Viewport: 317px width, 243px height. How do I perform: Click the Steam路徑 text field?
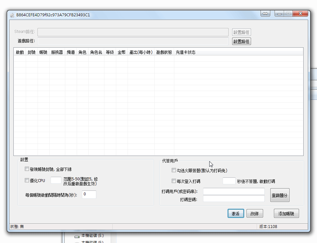pos(133,32)
